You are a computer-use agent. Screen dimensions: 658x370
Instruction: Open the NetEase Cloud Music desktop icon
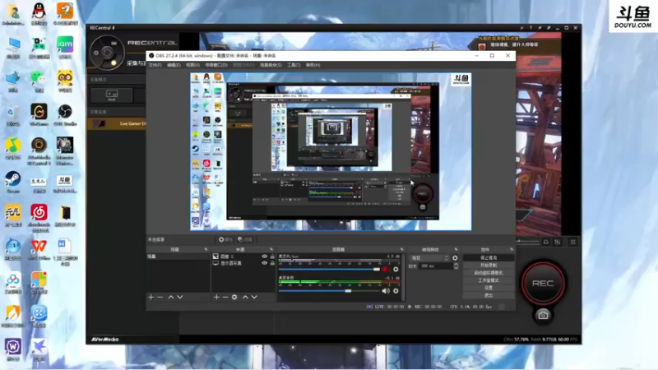pos(39,217)
